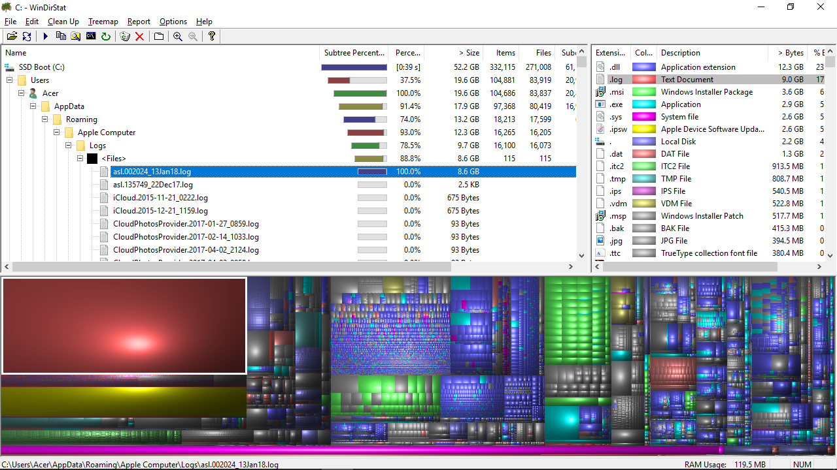The width and height of the screenshot is (837, 470).
Task: Zoom in on the treemap
Action: [x=178, y=37]
